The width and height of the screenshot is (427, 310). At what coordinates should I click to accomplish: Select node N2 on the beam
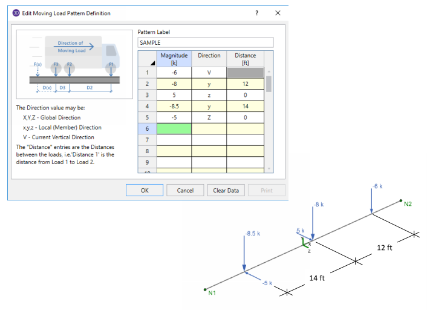400,200
